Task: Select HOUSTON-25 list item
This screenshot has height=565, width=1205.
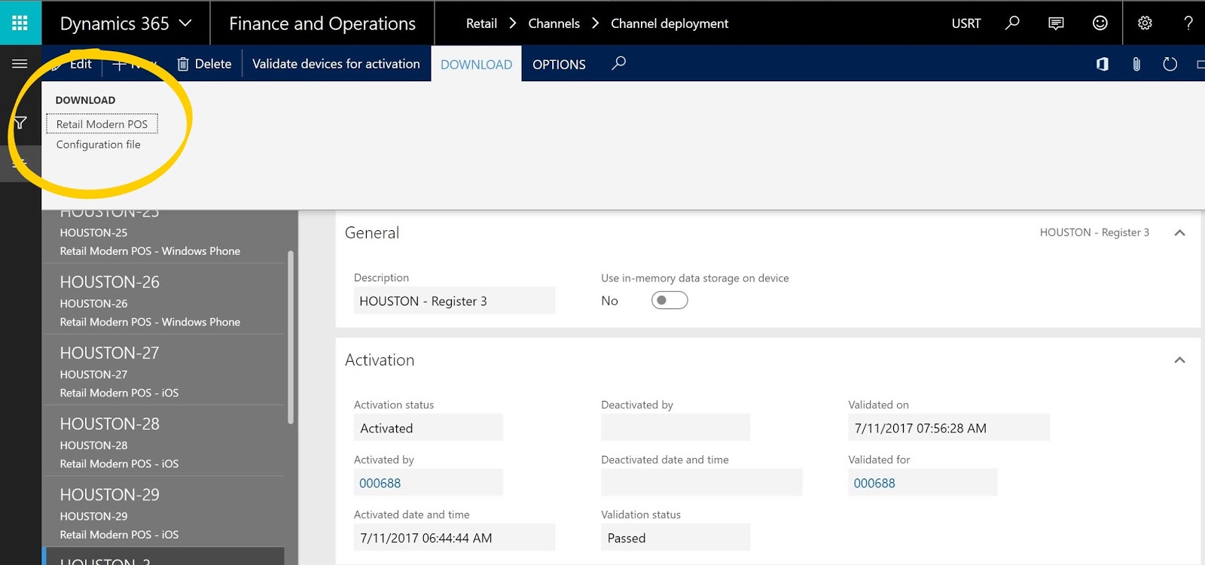Action: [x=164, y=235]
